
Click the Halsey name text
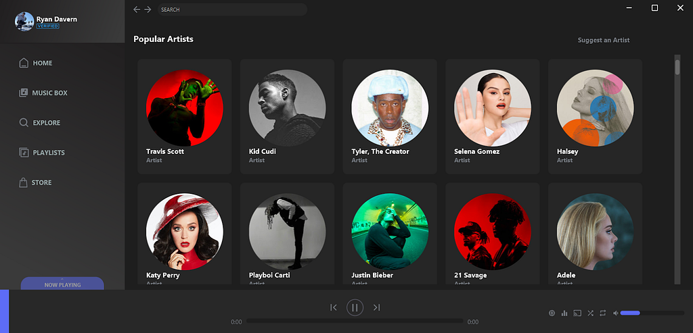(x=568, y=151)
